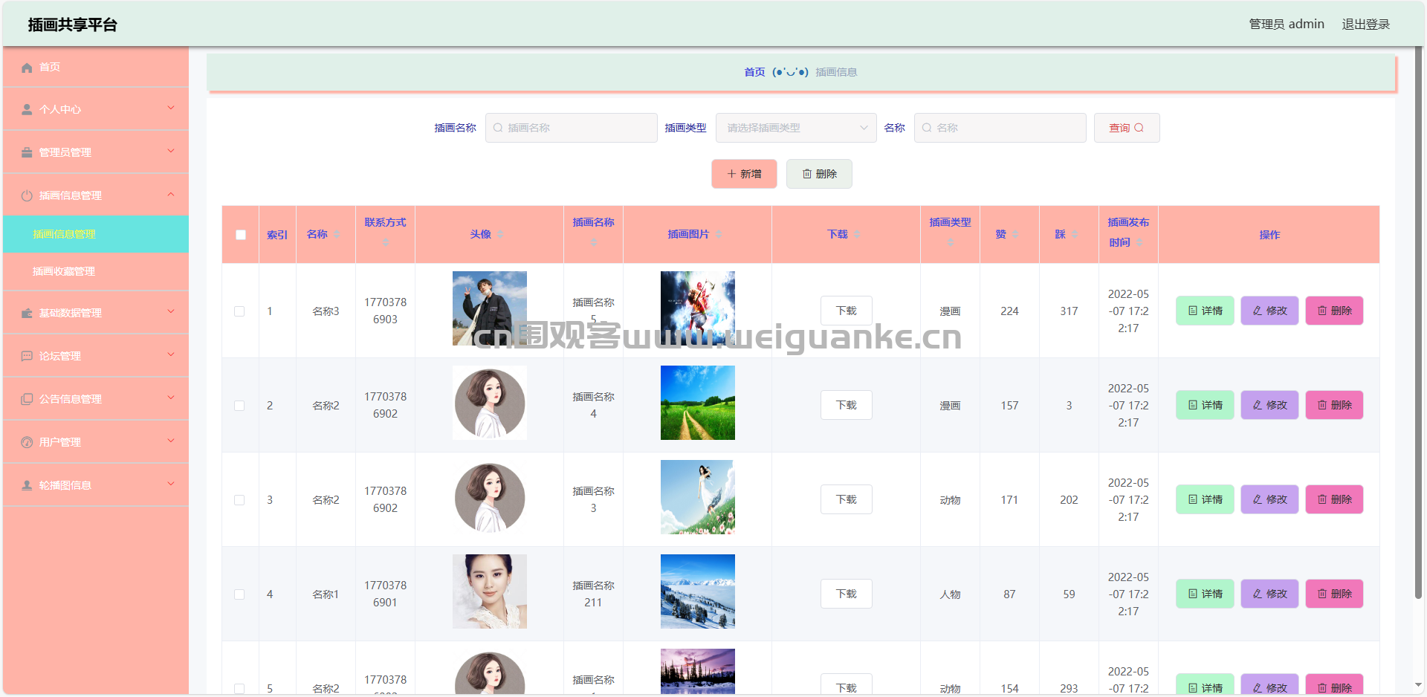The width and height of the screenshot is (1427, 697).
Task: Click the 首页 breadcrumb link
Action: click(x=754, y=72)
